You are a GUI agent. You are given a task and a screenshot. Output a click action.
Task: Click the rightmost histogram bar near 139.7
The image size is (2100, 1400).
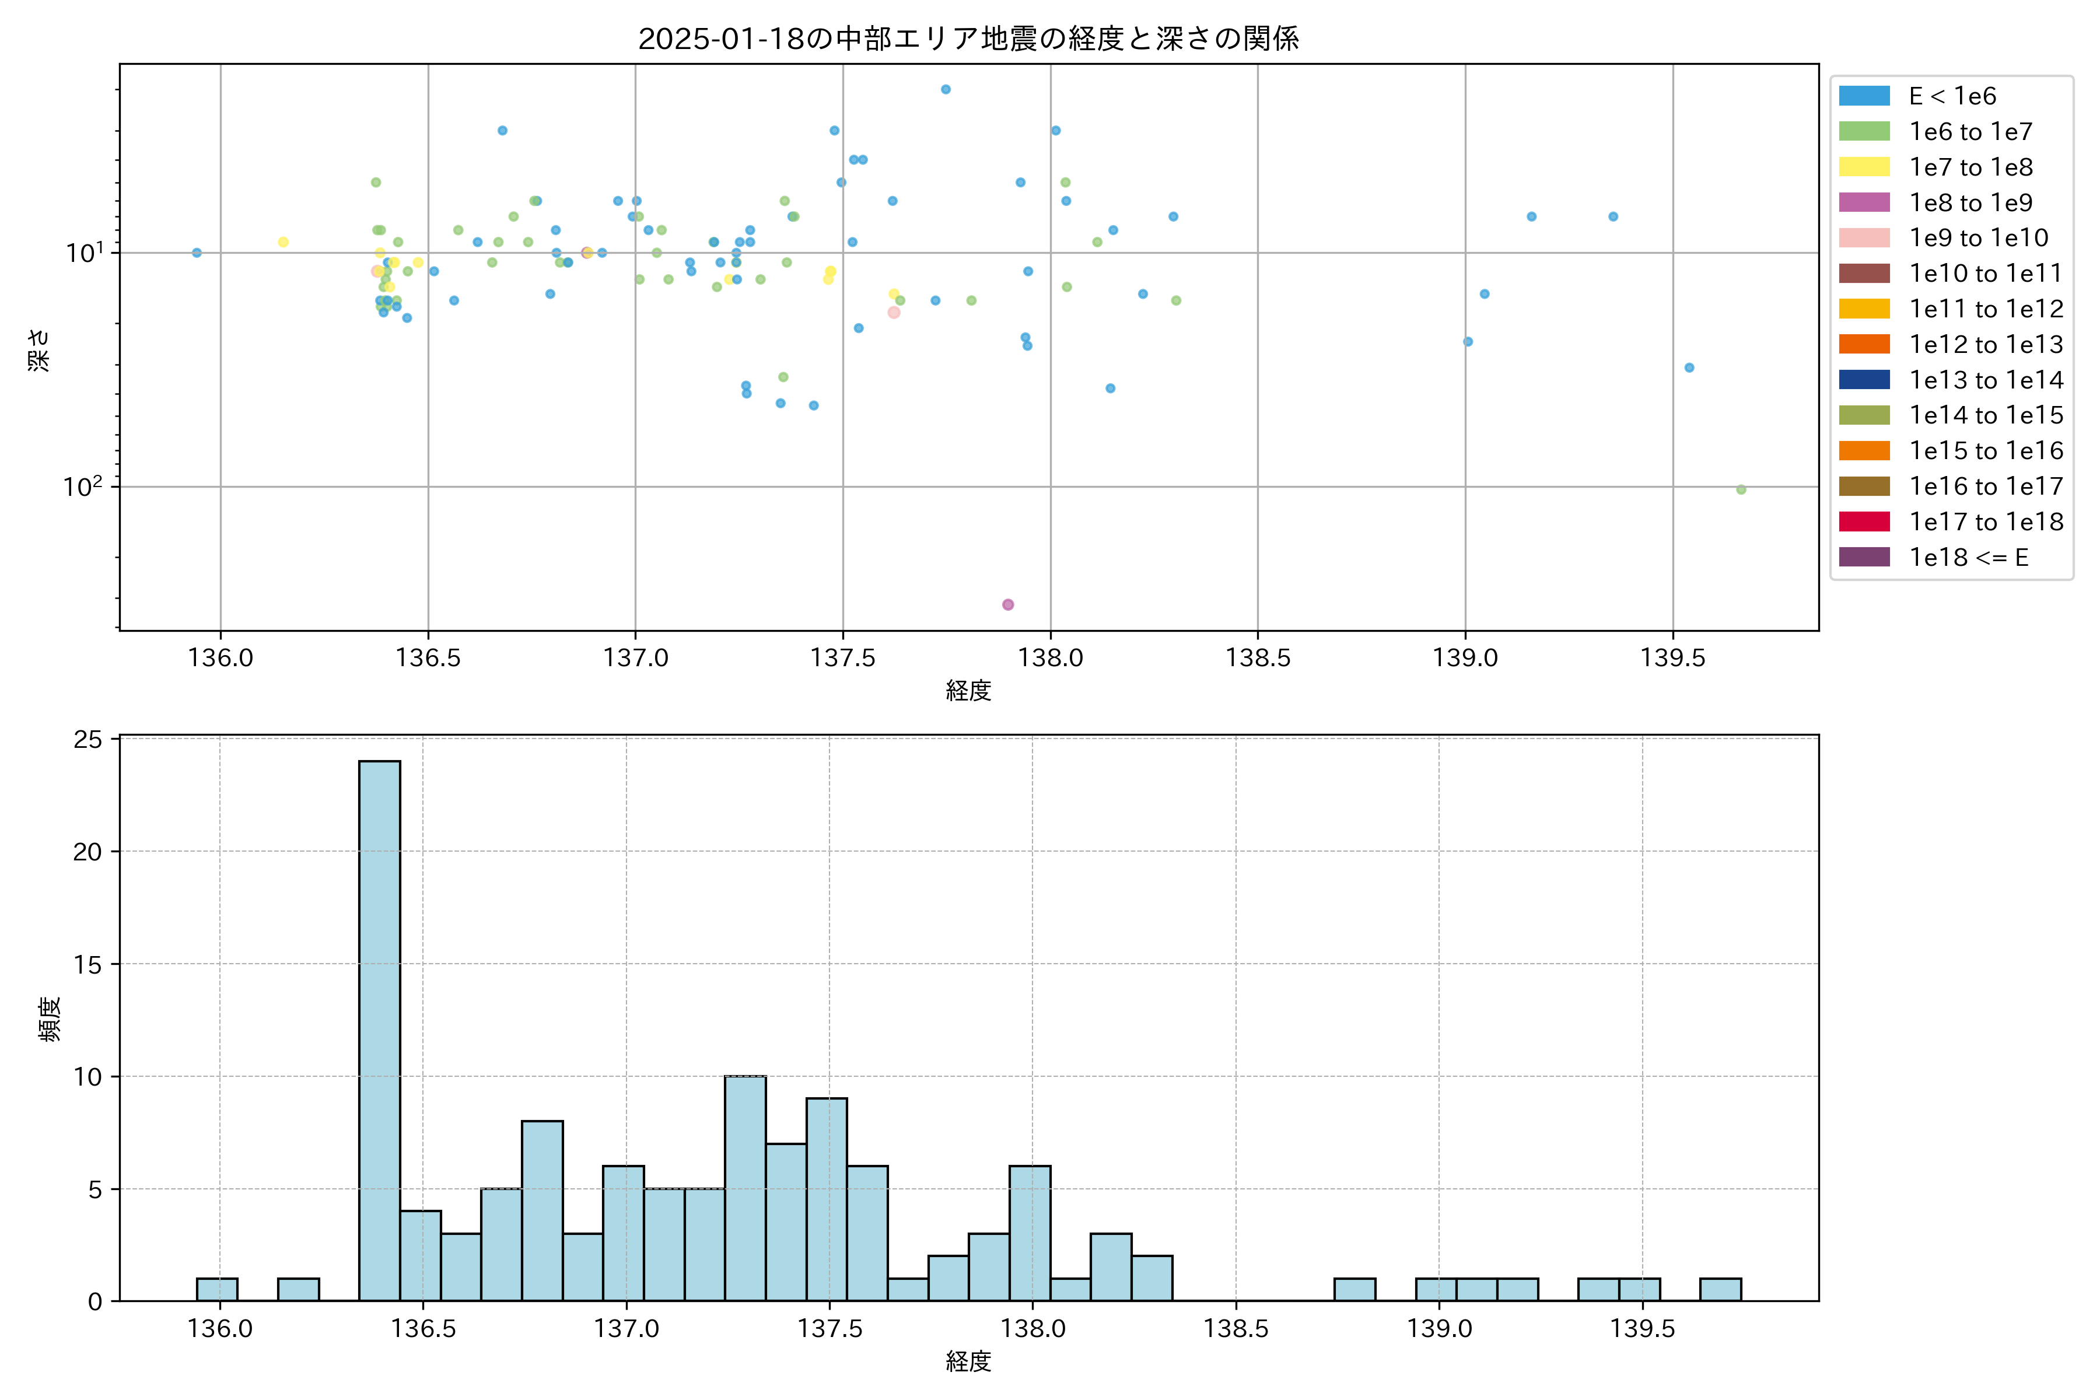[1720, 1289]
